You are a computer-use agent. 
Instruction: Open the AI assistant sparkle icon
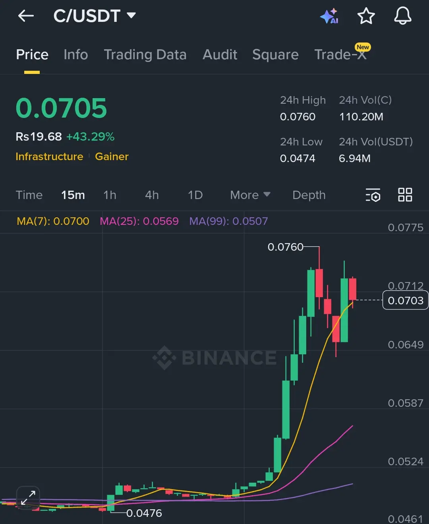[329, 16]
